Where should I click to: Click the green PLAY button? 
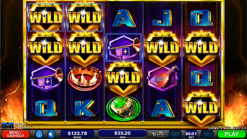[x=232, y=134]
